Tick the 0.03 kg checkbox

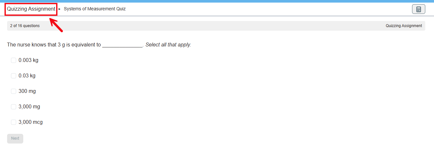coord(14,76)
